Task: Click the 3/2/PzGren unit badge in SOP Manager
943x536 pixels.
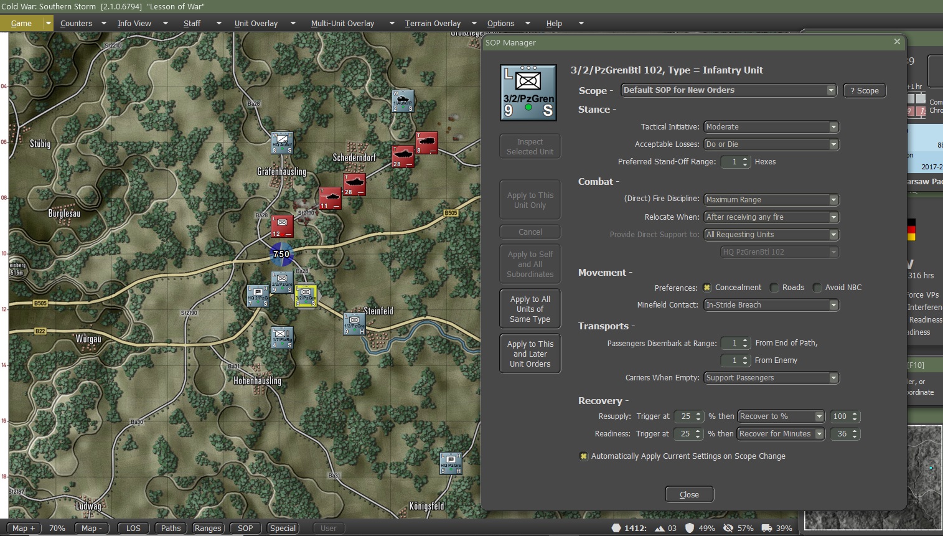Action: [x=528, y=92]
